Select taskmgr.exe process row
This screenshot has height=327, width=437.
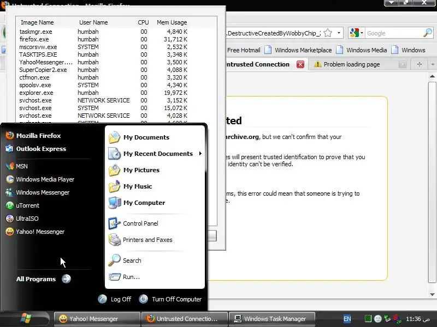point(103,32)
